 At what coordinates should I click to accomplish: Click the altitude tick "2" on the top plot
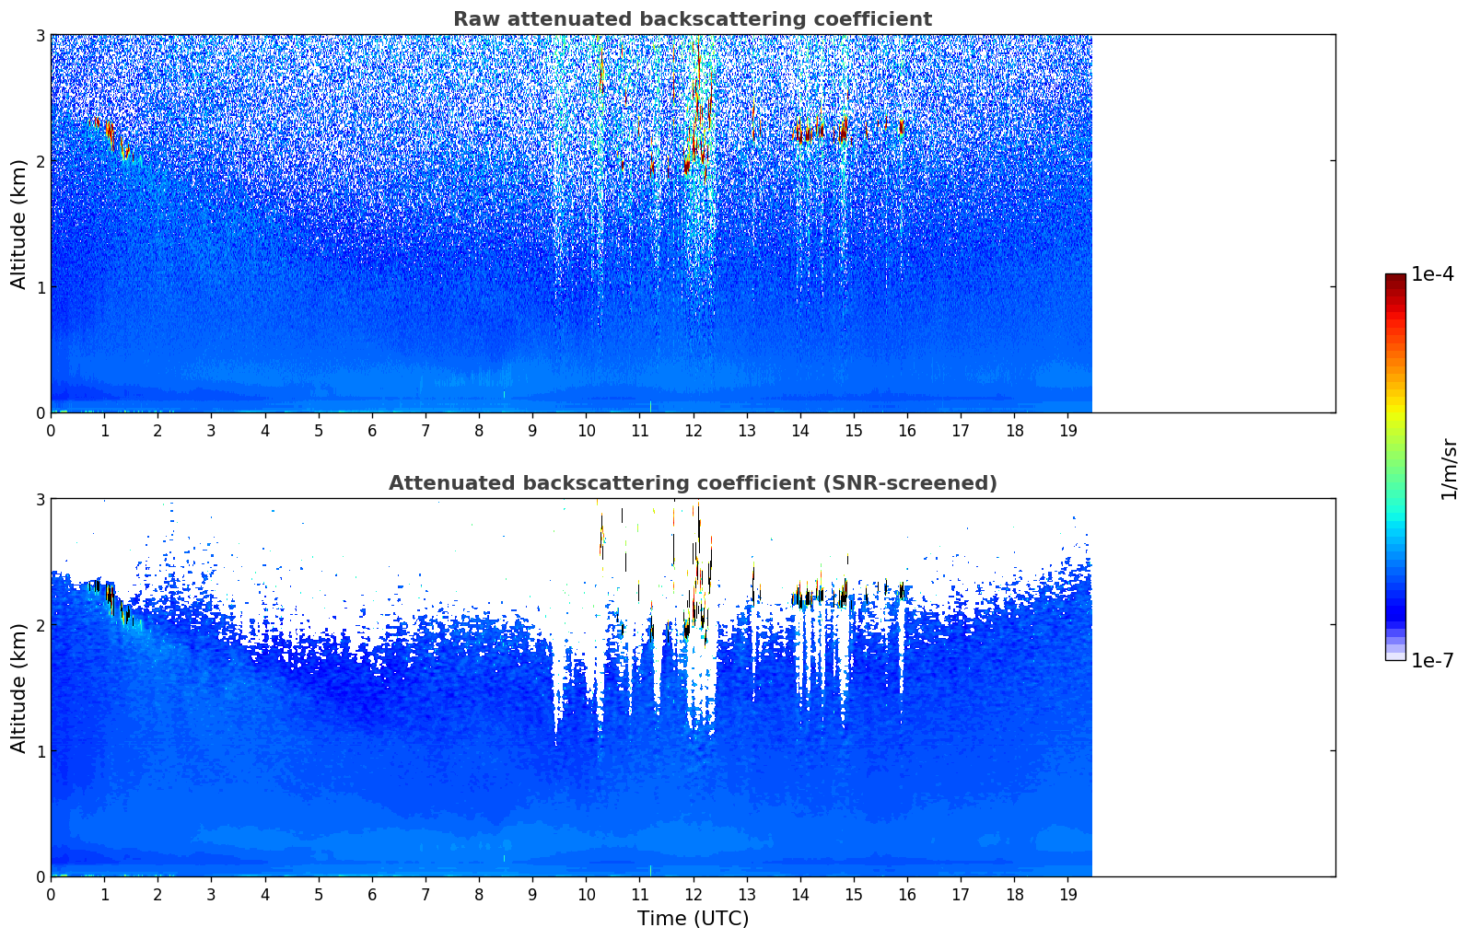click(x=41, y=161)
